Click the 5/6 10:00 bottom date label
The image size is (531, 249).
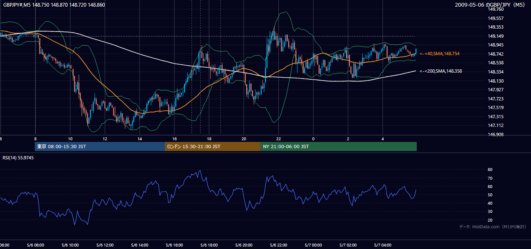70,245
